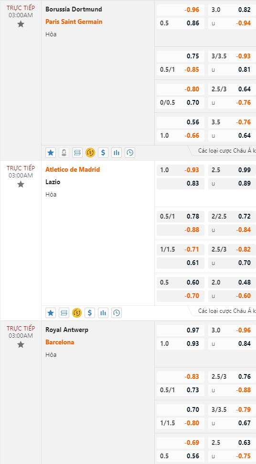Select Paris Saint Germain team name
This screenshot has width=256, height=464.
pos(74,22)
